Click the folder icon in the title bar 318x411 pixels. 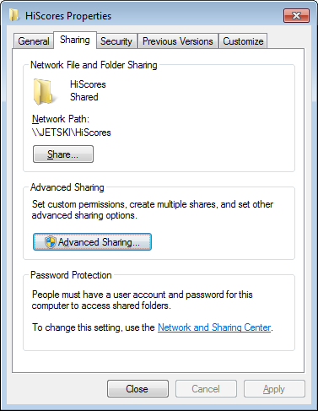coord(14,15)
